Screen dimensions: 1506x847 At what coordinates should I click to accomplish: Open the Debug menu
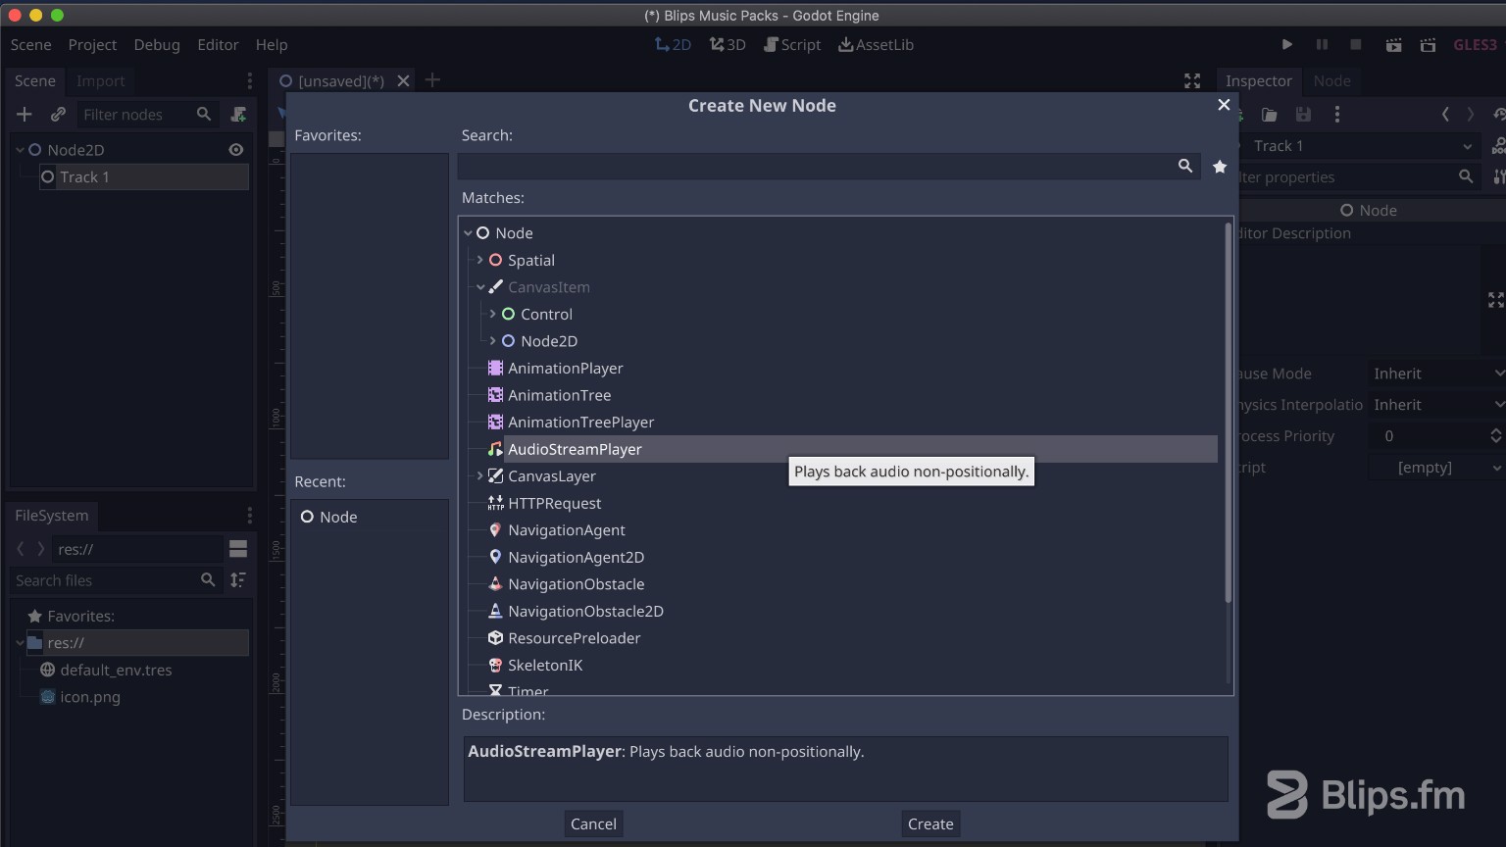click(157, 45)
